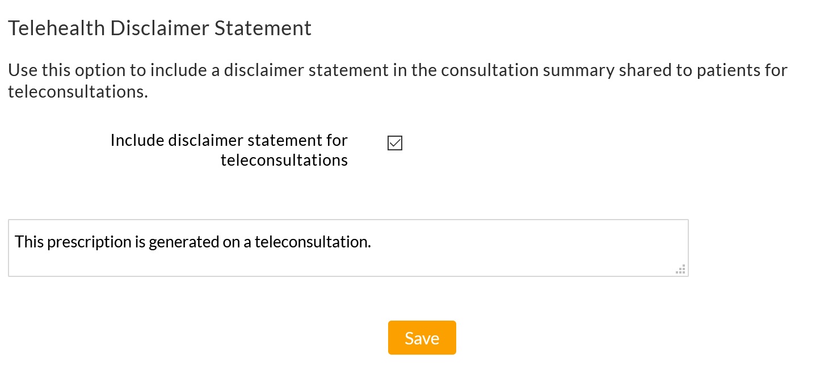Image resolution: width=833 pixels, height=366 pixels.
Task: Uncheck include disclaimer statement for teleconsultations
Action: click(x=394, y=143)
